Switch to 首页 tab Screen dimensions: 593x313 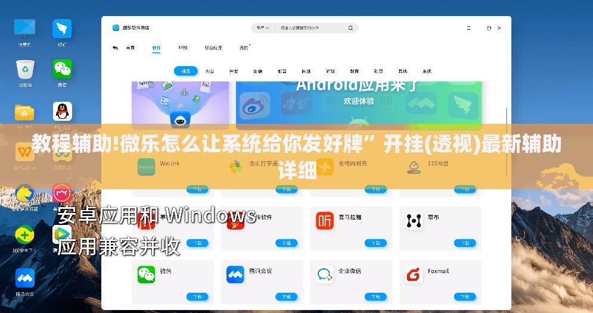(x=131, y=48)
